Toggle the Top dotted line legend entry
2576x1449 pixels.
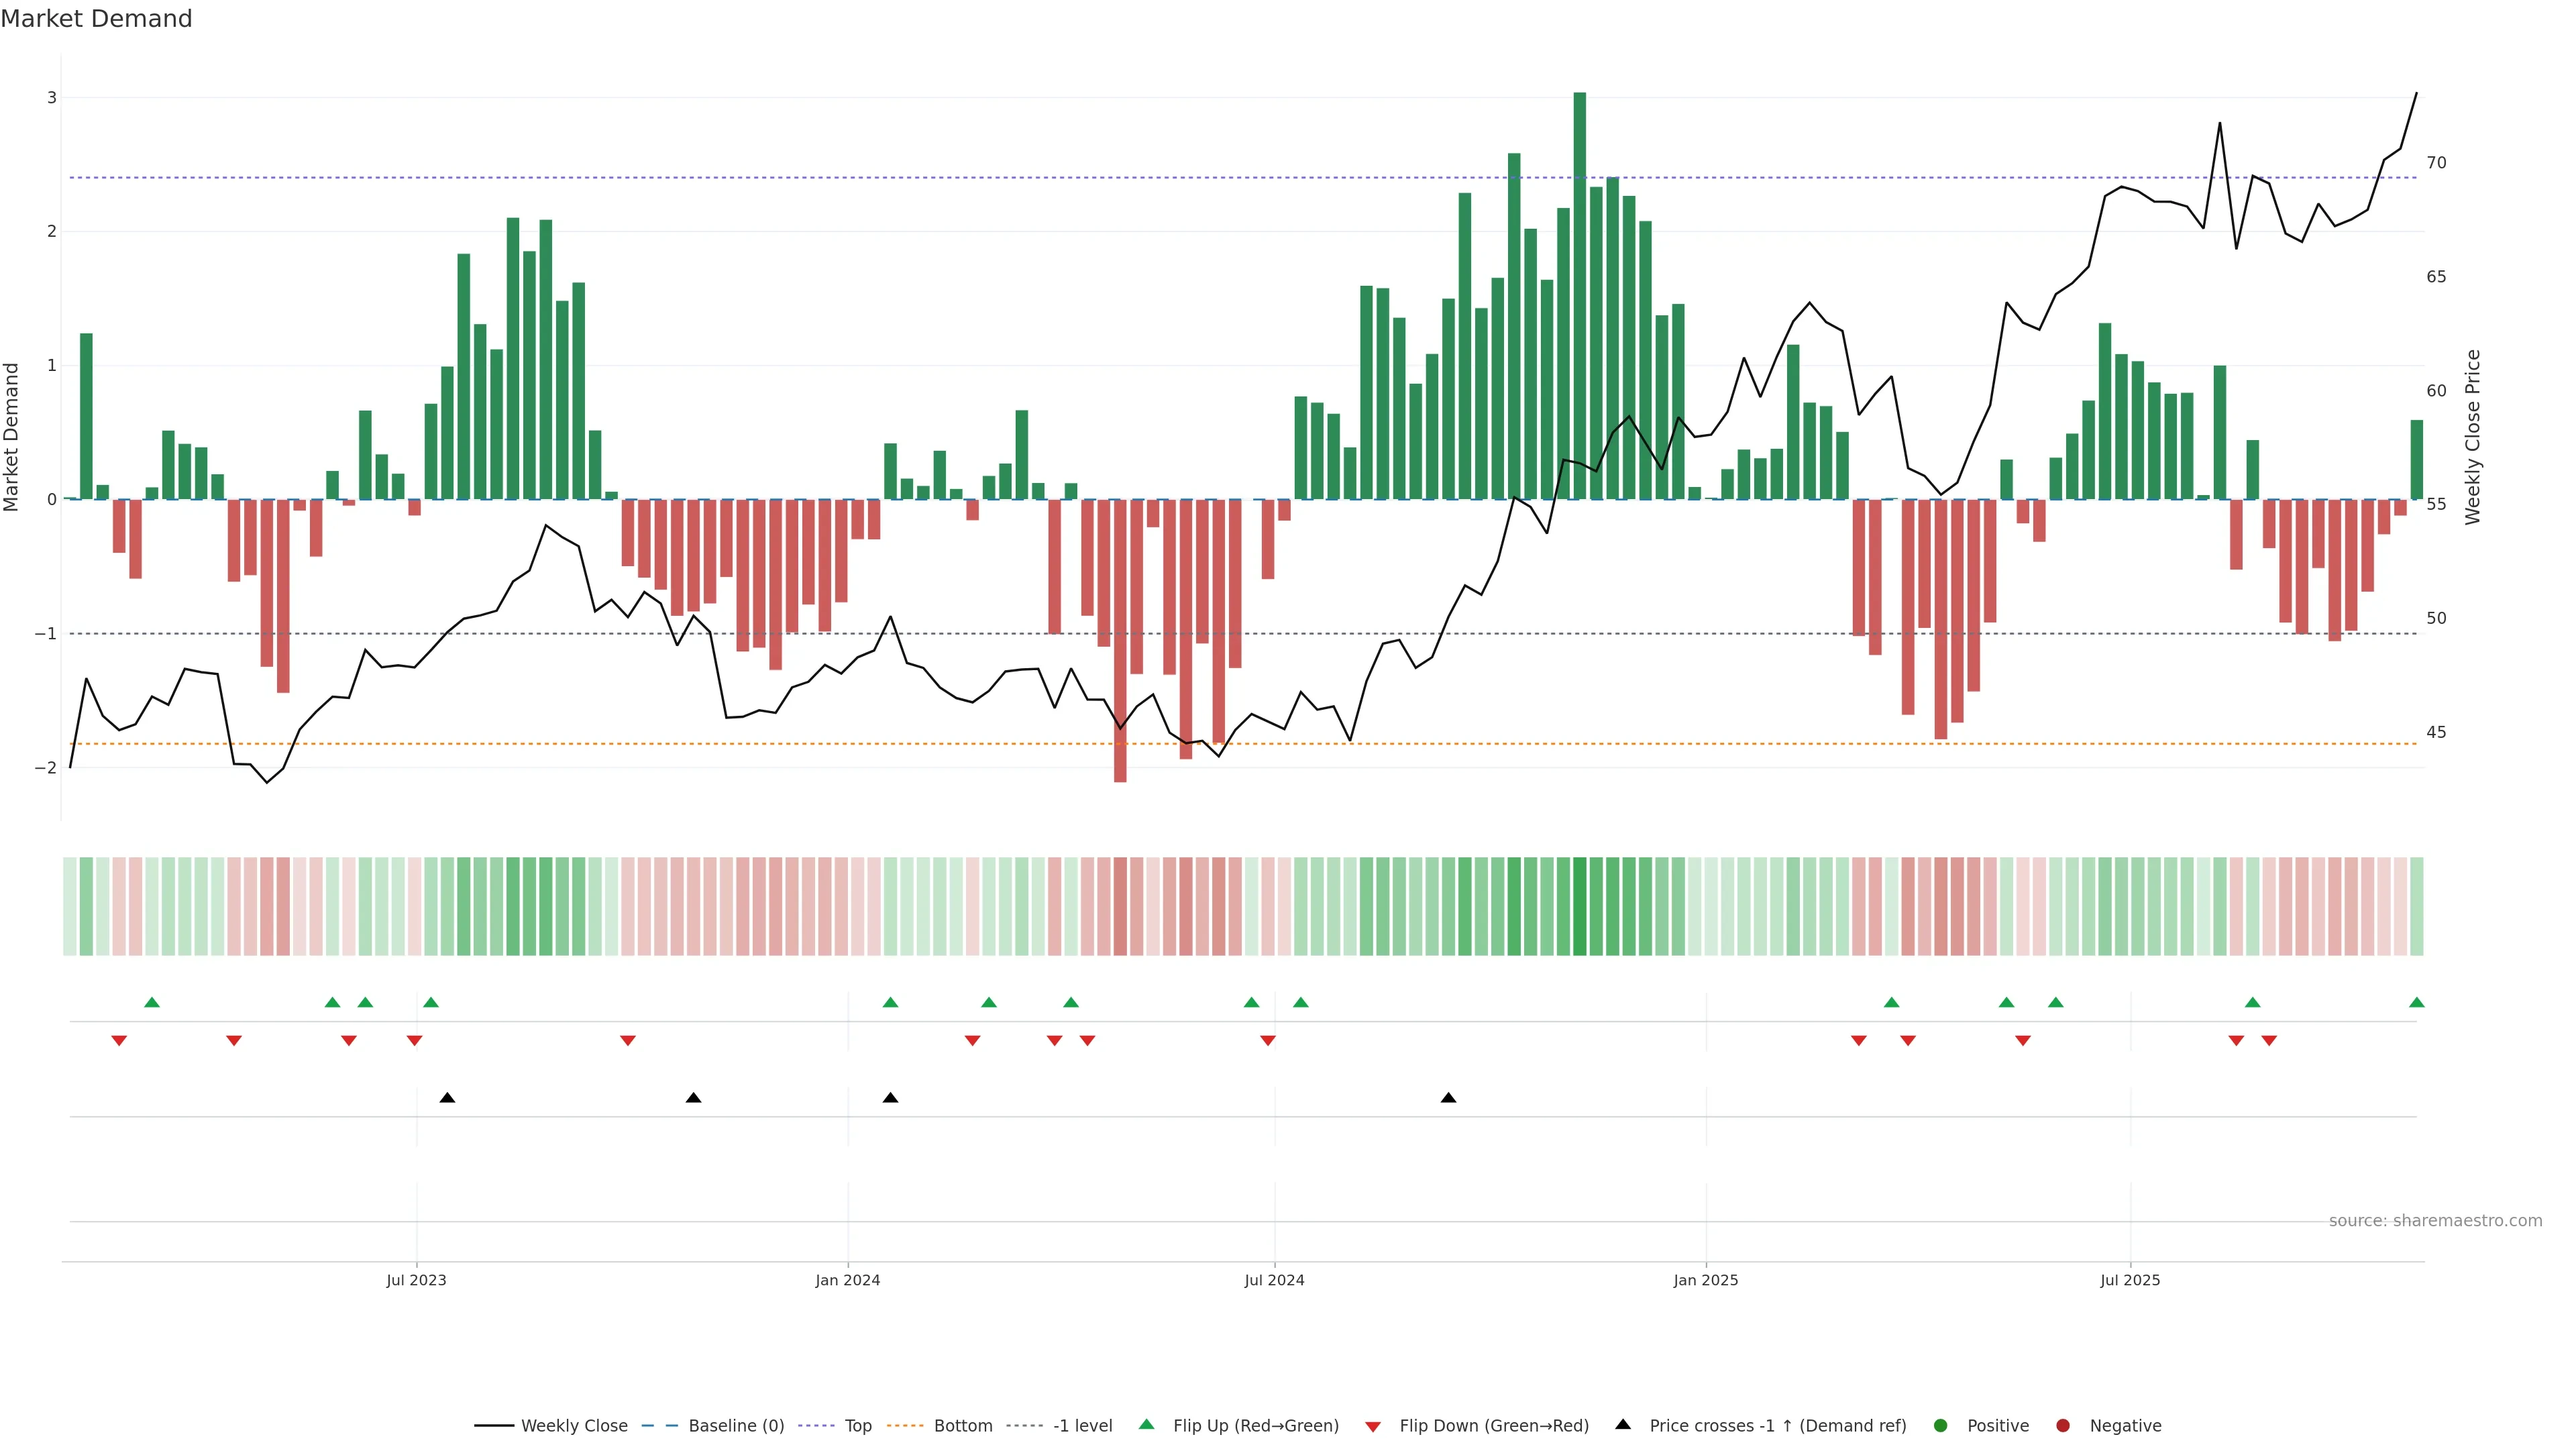857,1425
